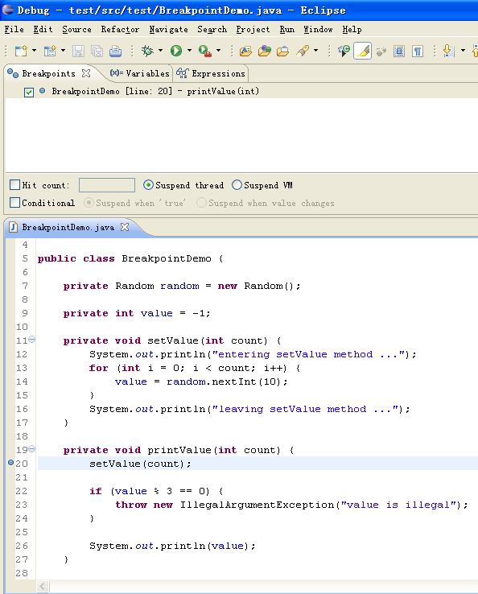Click the Open Type icon
This screenshot has height=594, width=478.
pyautogui.click(x=245, y=52)
